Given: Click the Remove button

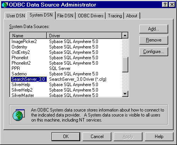Looking at the screenshot, I should coord(154,40).
